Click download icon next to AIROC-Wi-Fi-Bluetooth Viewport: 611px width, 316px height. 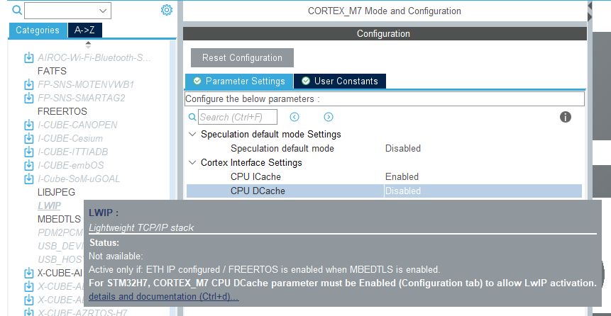click(x=28, y=58)
